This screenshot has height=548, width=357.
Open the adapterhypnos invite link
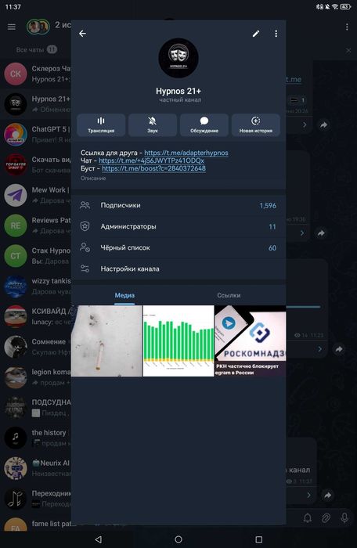point(186,153)
